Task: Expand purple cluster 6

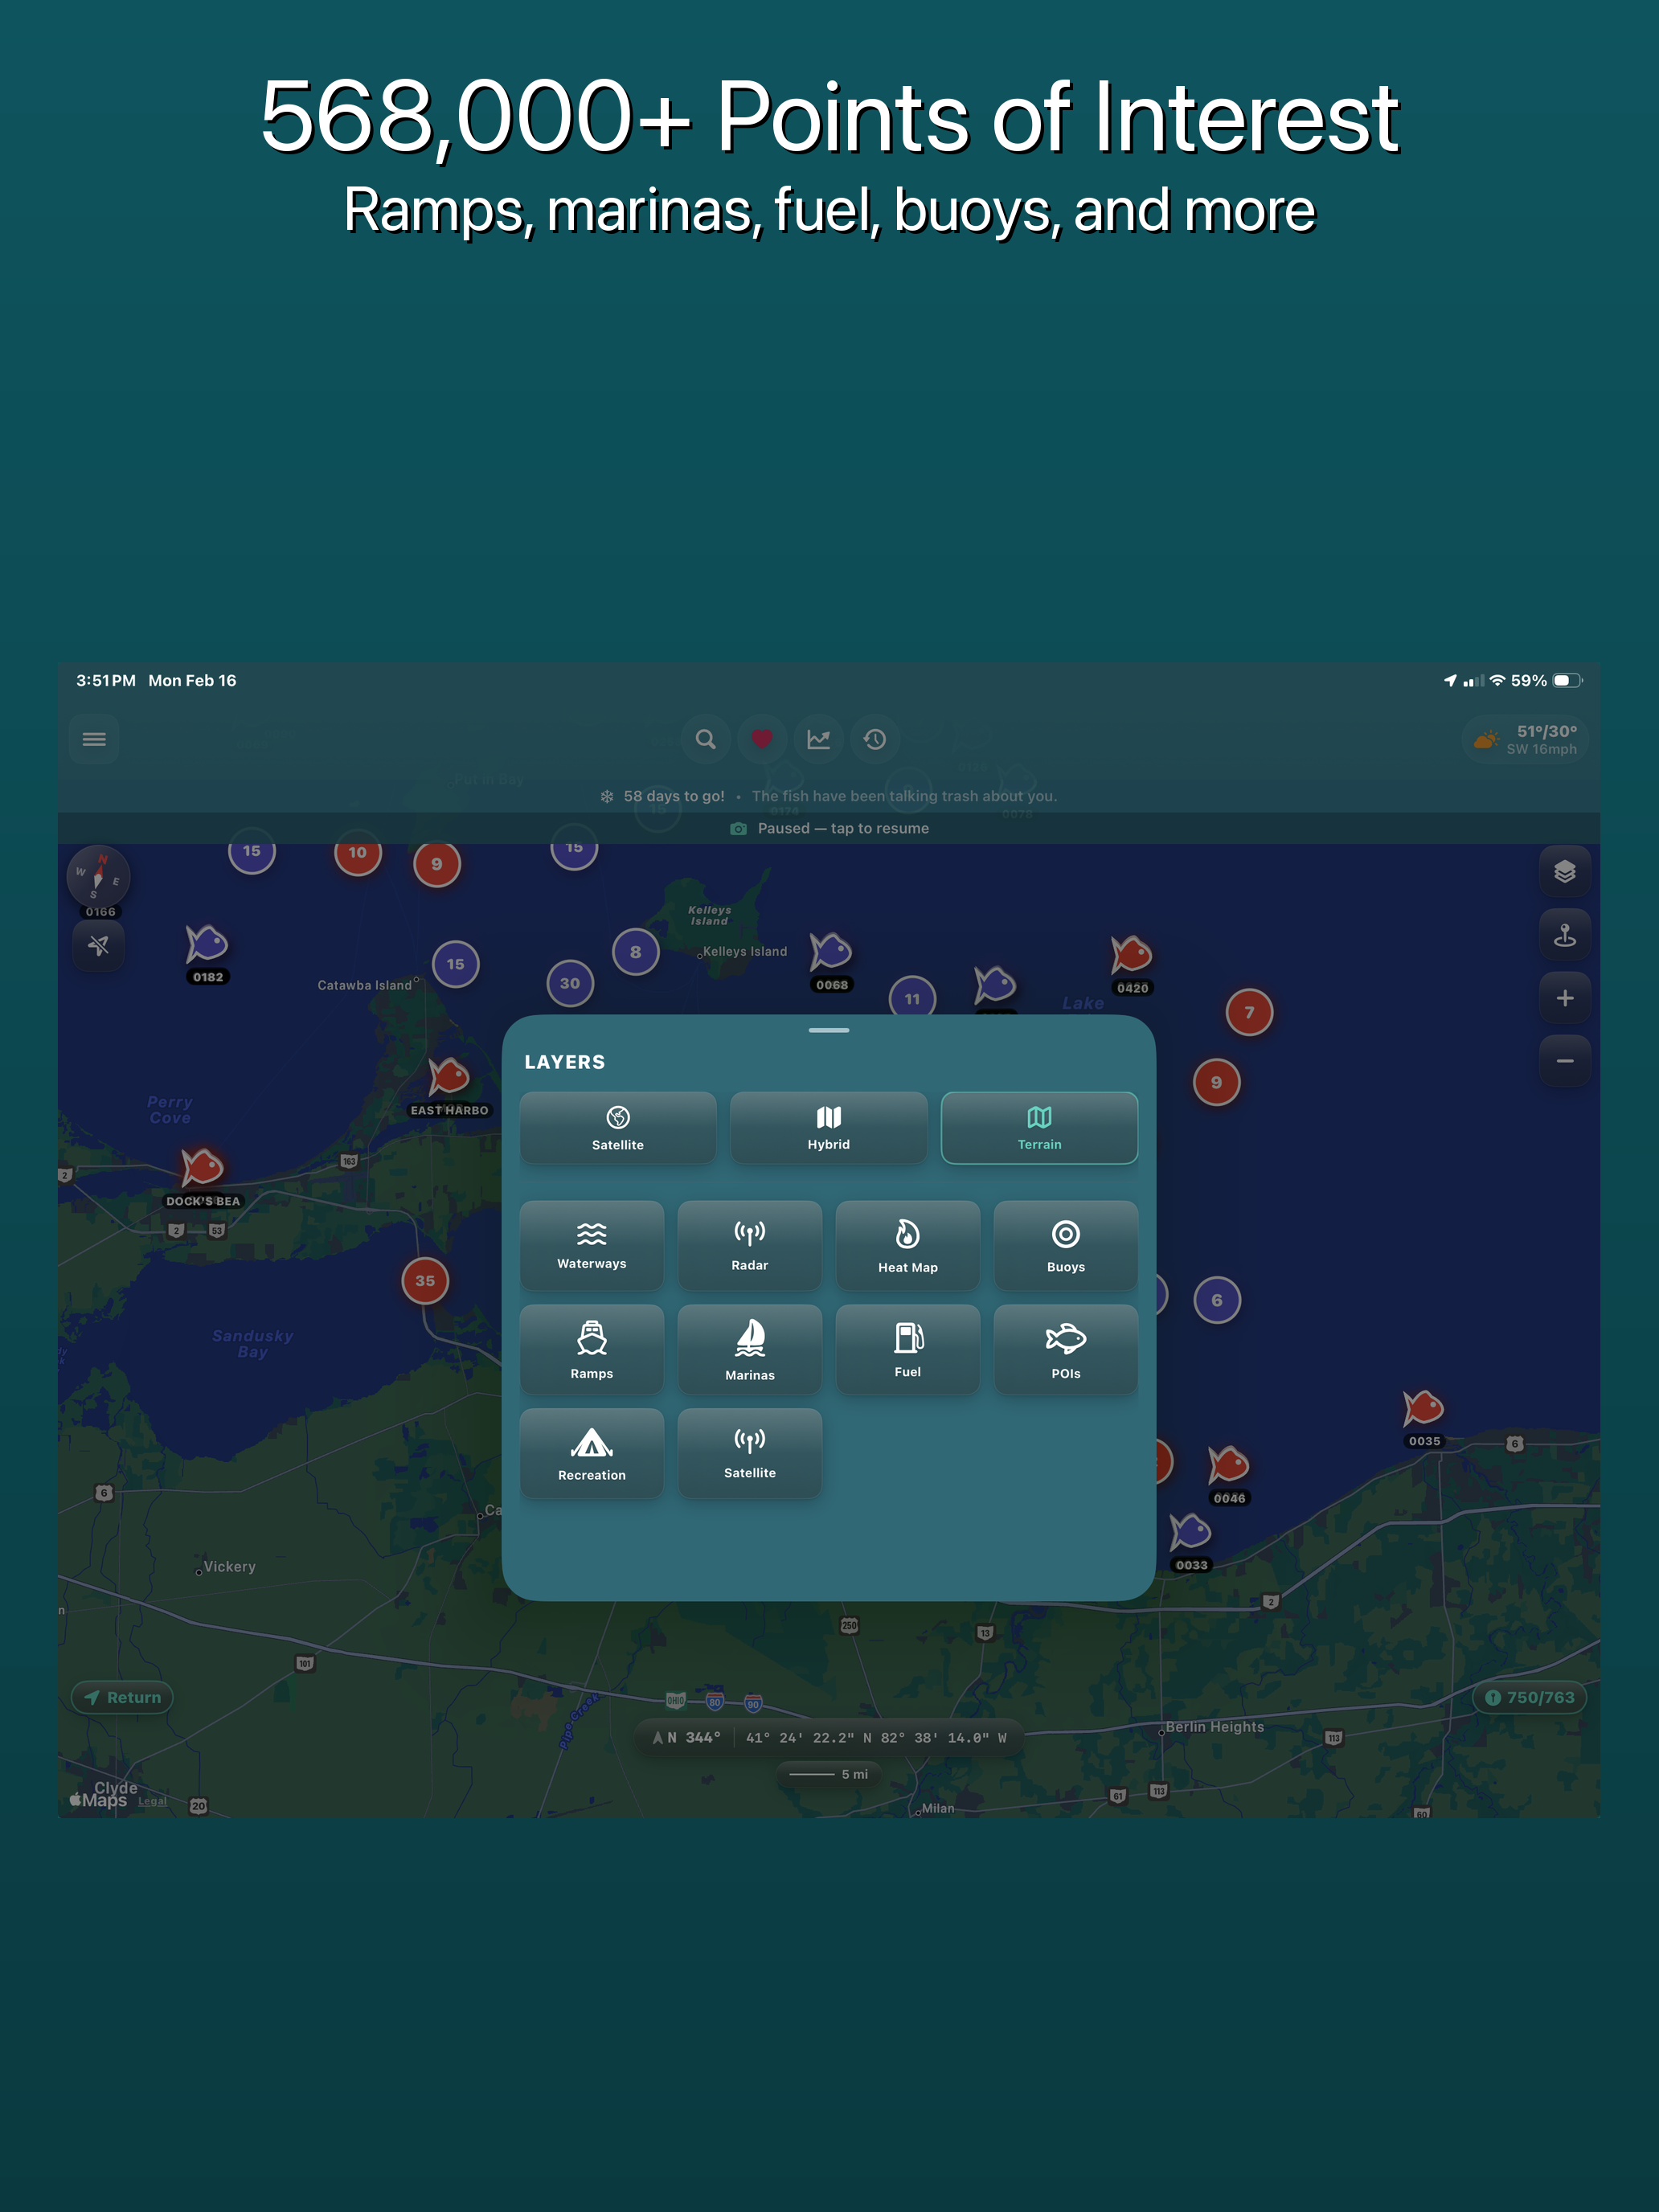Action: (x=1217, y=1300)
